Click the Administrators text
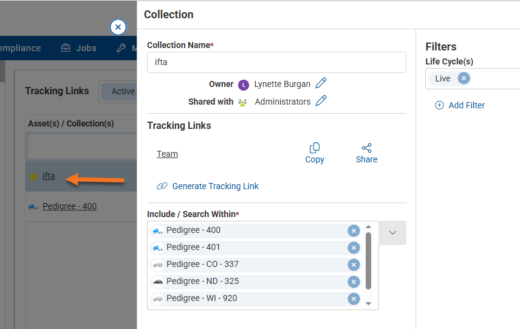 (282, 102)
